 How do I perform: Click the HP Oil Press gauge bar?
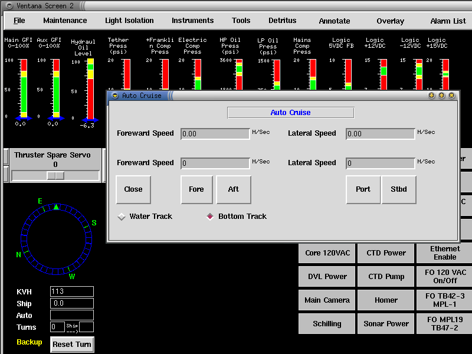point(240,74)
